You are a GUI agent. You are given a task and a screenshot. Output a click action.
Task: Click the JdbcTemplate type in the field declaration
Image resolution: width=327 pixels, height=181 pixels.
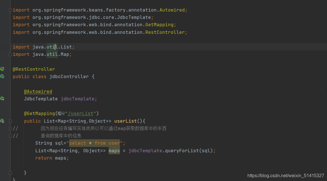(x=41, y=99)
